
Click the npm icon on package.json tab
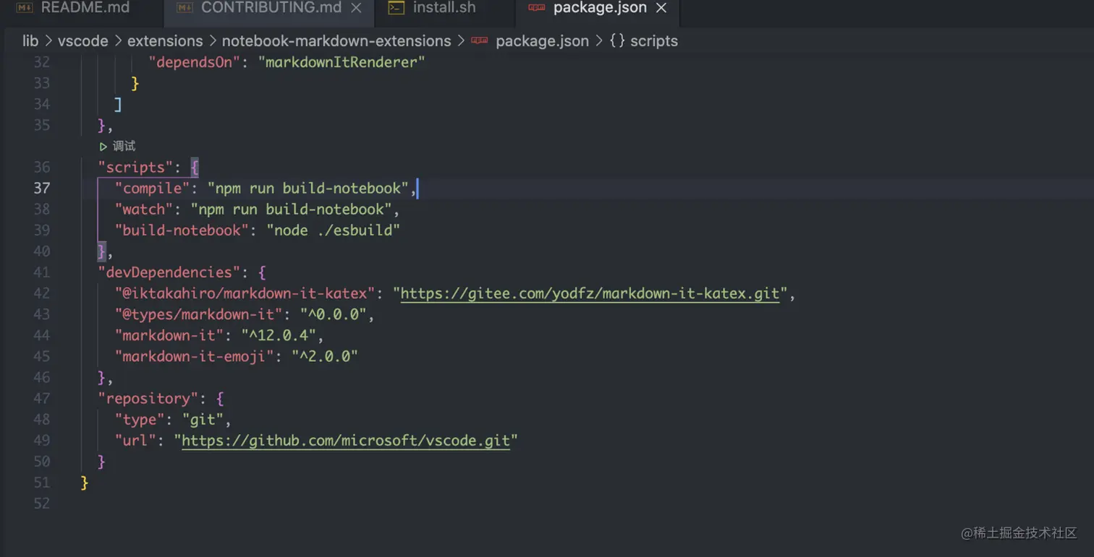click(536, 8)
